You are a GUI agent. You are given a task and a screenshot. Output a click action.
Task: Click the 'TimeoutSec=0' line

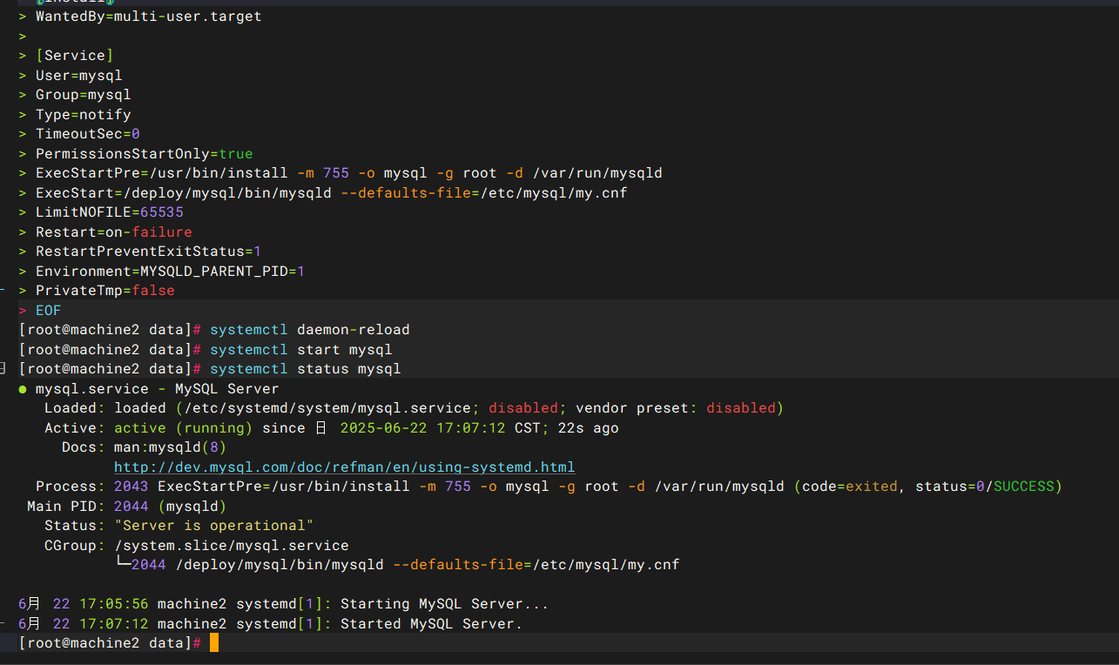point(87,134)
